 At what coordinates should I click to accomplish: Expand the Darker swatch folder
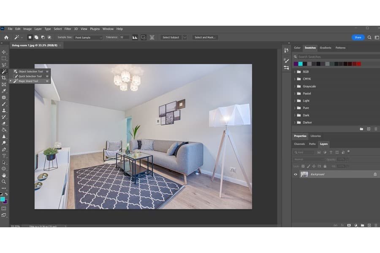coord(295,123)
